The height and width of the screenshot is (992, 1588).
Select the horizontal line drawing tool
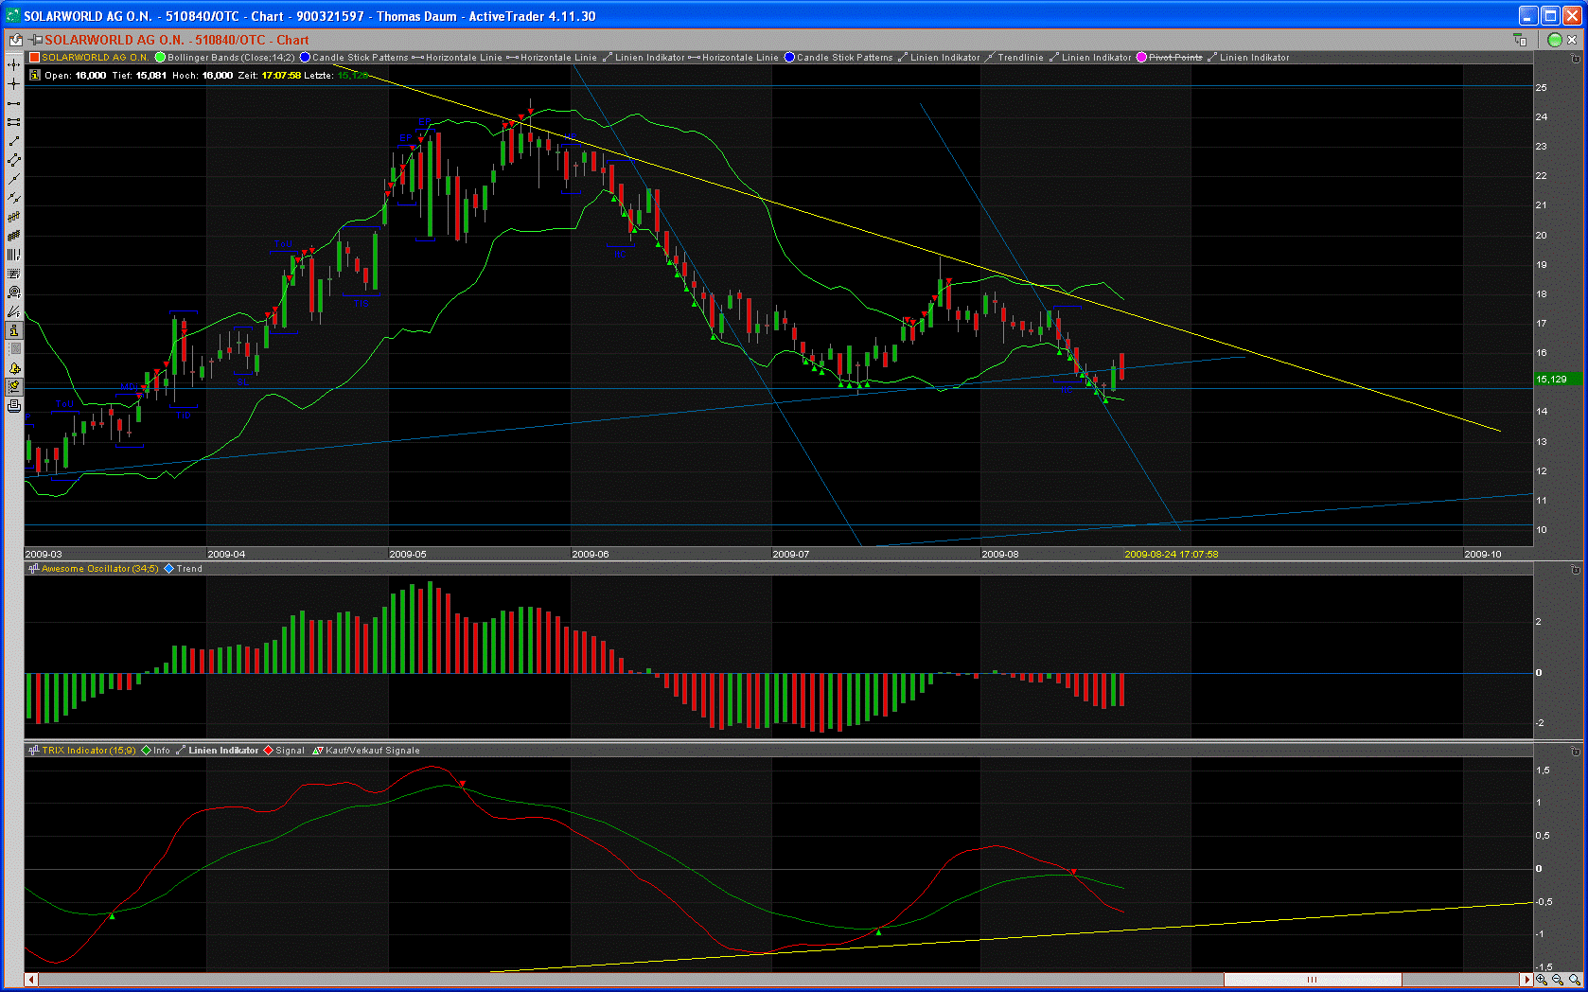[13, 103]
